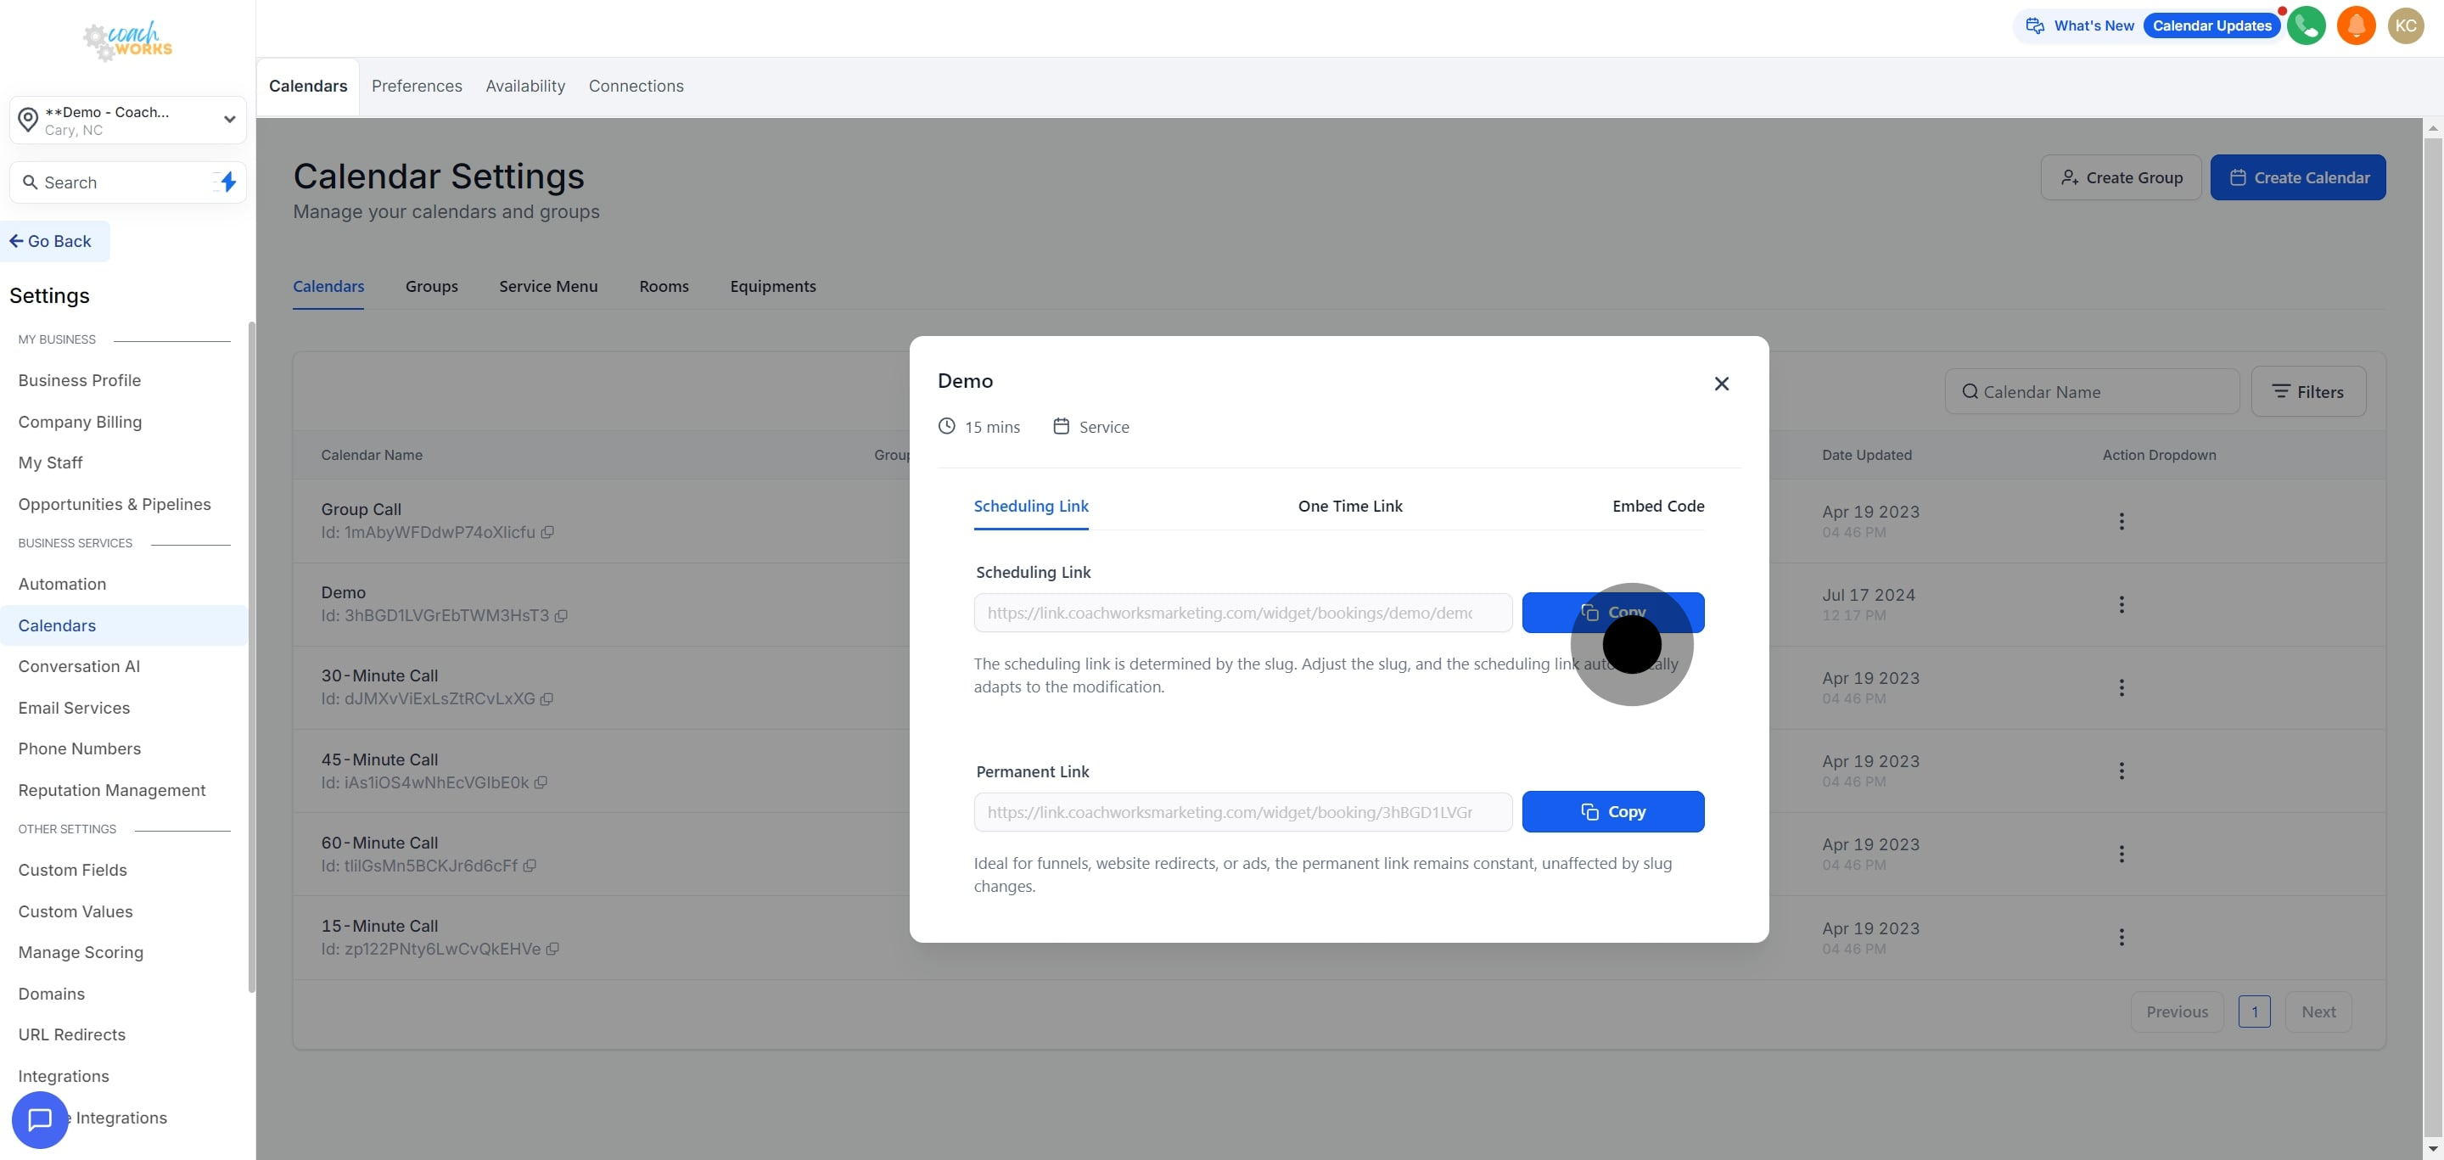Expand the Filters panel
The image size is (2444, 1160).
tap(2307, 392)
